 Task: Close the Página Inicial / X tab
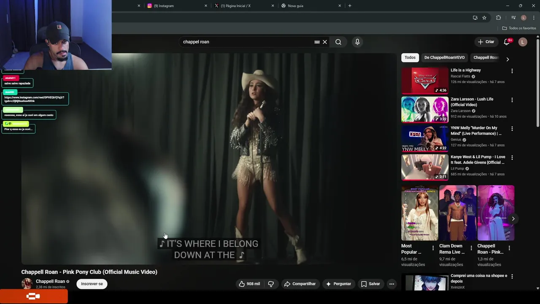coord(273,6)
